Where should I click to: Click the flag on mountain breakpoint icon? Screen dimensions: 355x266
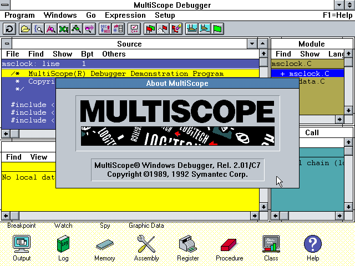point(163,29)
